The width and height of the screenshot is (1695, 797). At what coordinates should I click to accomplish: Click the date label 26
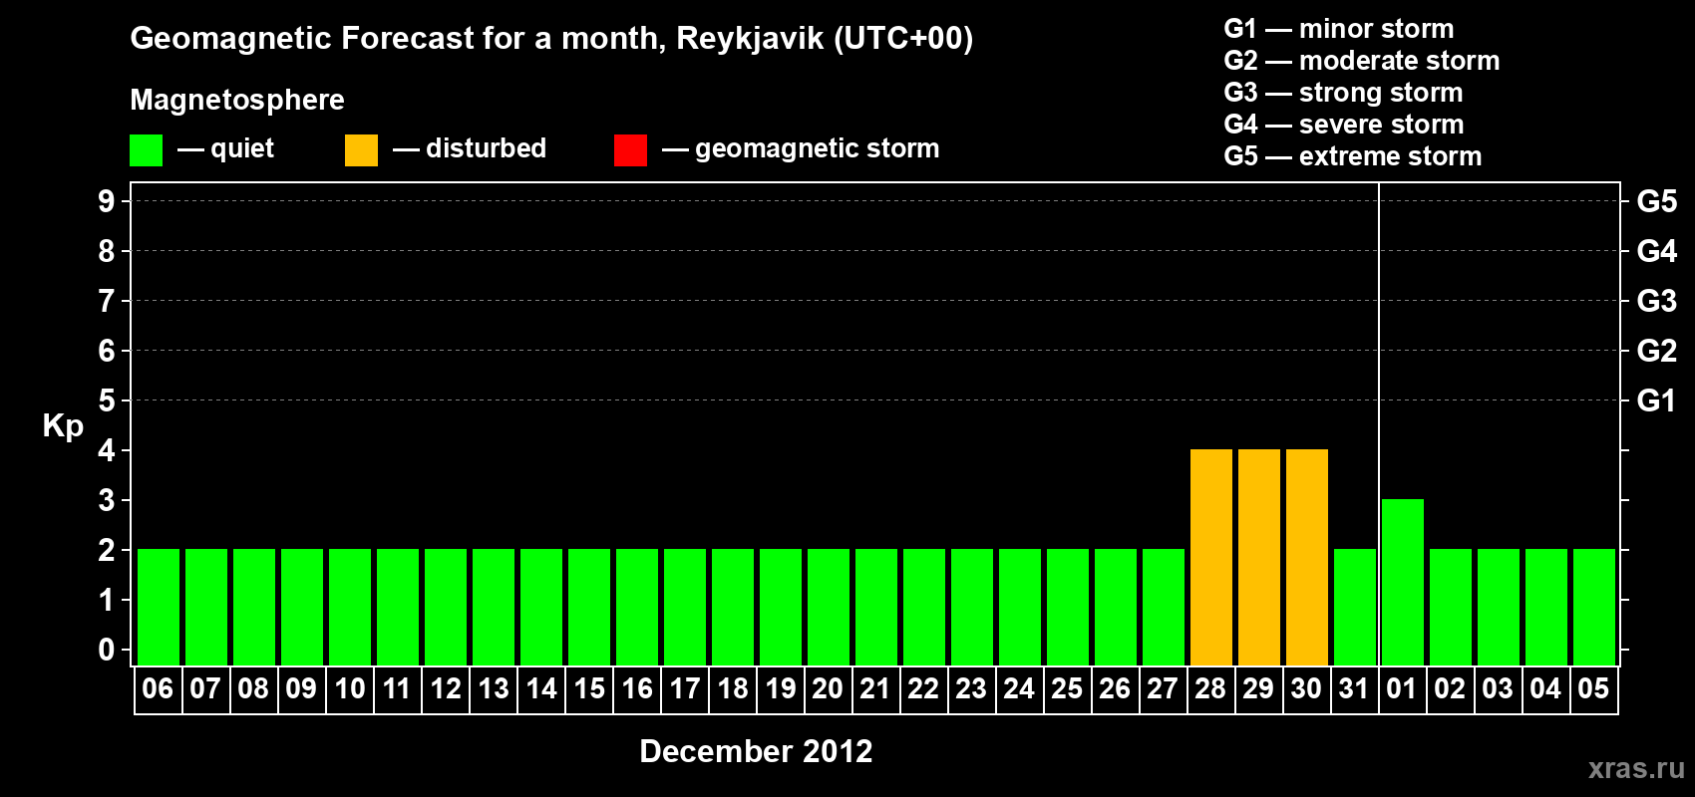tap(1115, 688)
